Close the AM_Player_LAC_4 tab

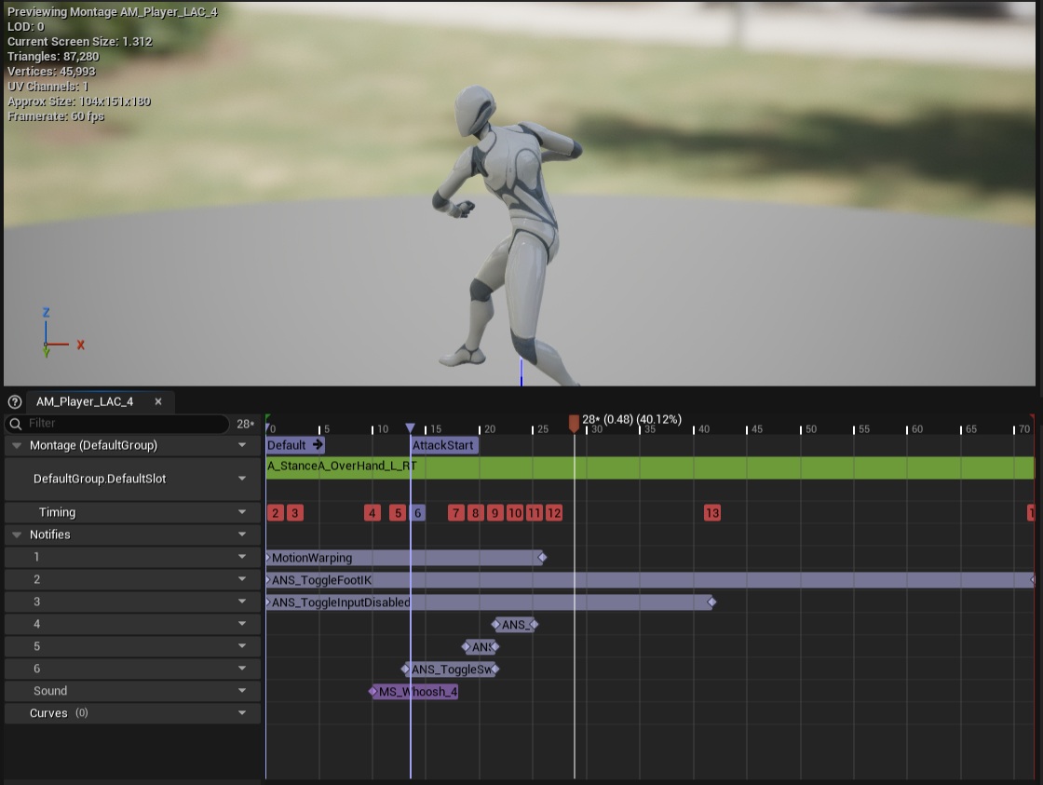pos(158,402)
